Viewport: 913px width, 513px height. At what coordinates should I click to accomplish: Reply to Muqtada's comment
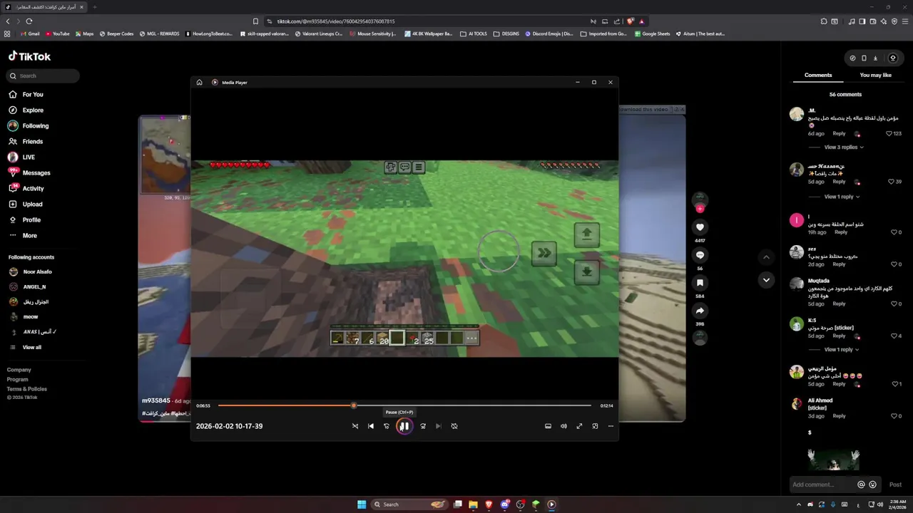(x=839, y=304)
